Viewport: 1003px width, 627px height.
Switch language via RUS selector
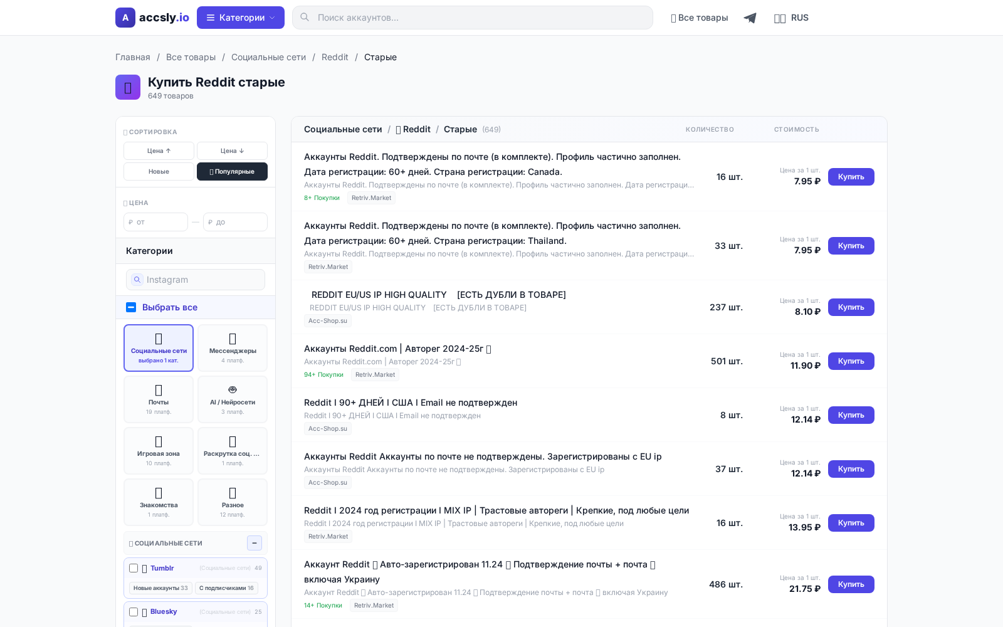click(791, 18)
